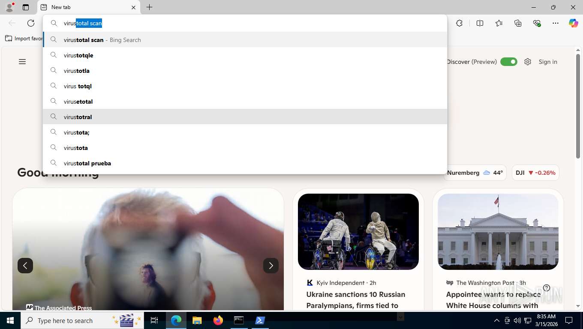Click the Edge taskbar icon
583x329 pixels.
coord(176,320)
